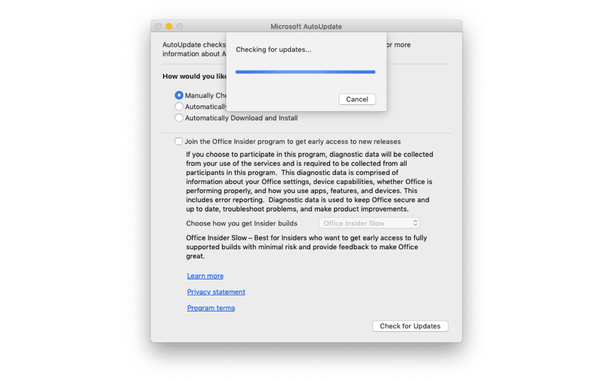Image resolution: width=612 pixels, height=382 pixels.
Task: Click the Automatically Download and Install label text
Action: (241, 118)
